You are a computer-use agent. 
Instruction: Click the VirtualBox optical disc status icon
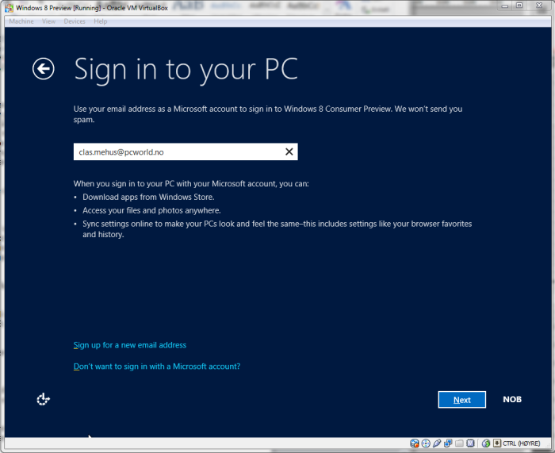pyautogui.click(x=426, y=443)
